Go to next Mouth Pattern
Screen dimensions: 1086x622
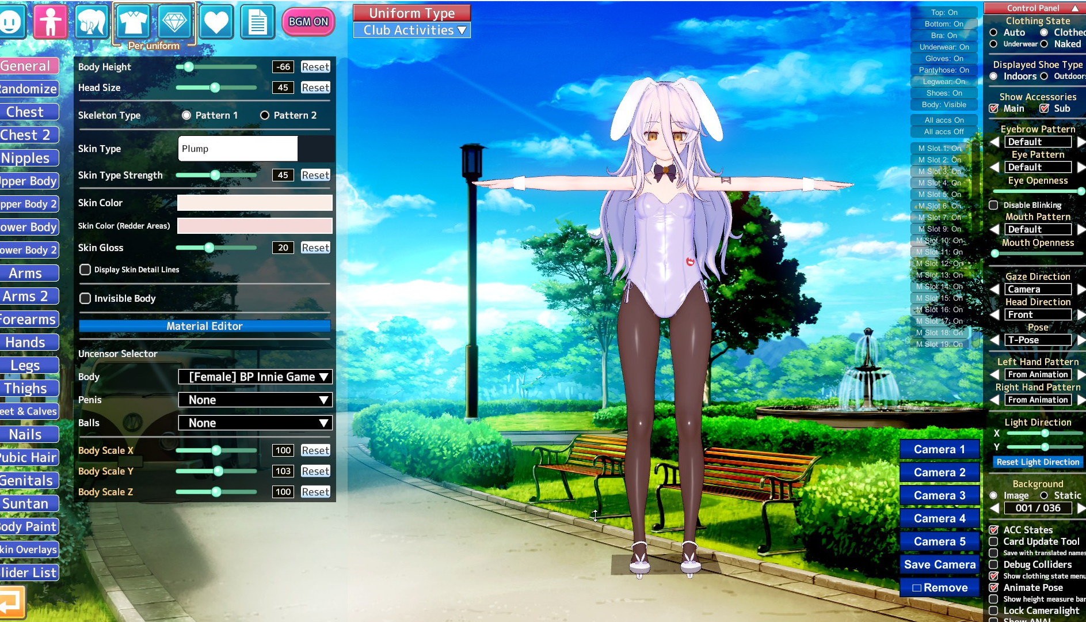coord(1081,229)
